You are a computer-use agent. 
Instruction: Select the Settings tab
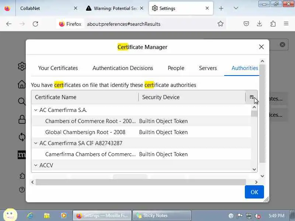pos(181,8)
